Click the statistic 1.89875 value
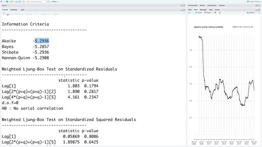Viewport: 262px width, 147px height. [71, 142]
